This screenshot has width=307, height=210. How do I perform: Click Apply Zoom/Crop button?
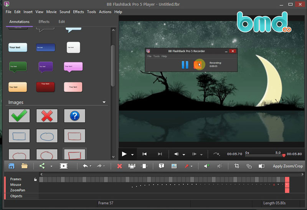click(x=288, y=166)
